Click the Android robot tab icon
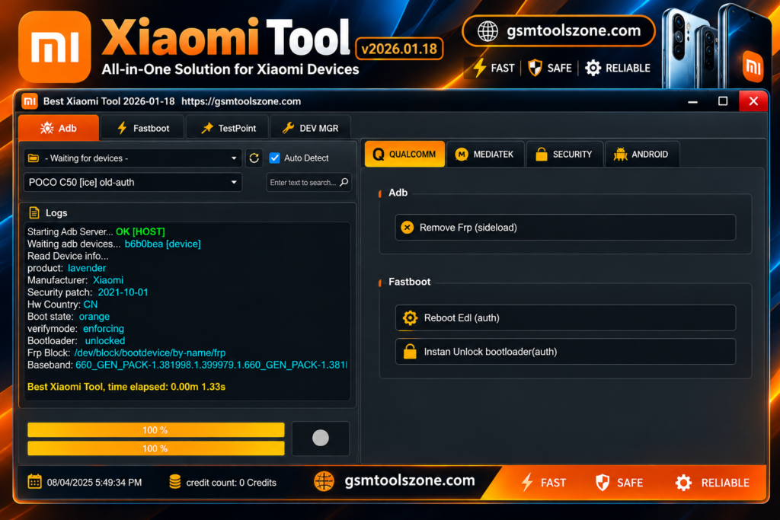780x520 pixels. pos(620,154)
